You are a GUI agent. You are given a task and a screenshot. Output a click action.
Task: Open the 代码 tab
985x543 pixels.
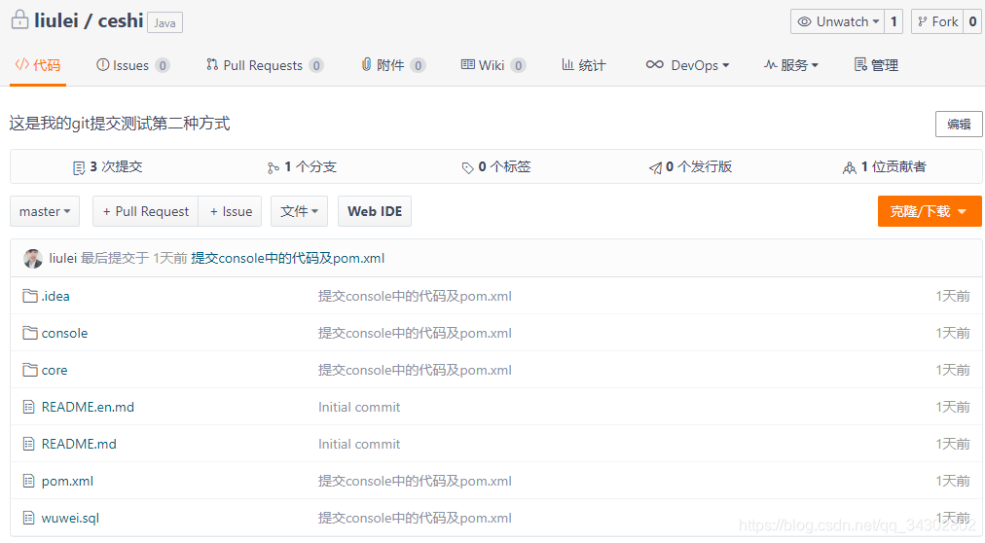[38, 65]
